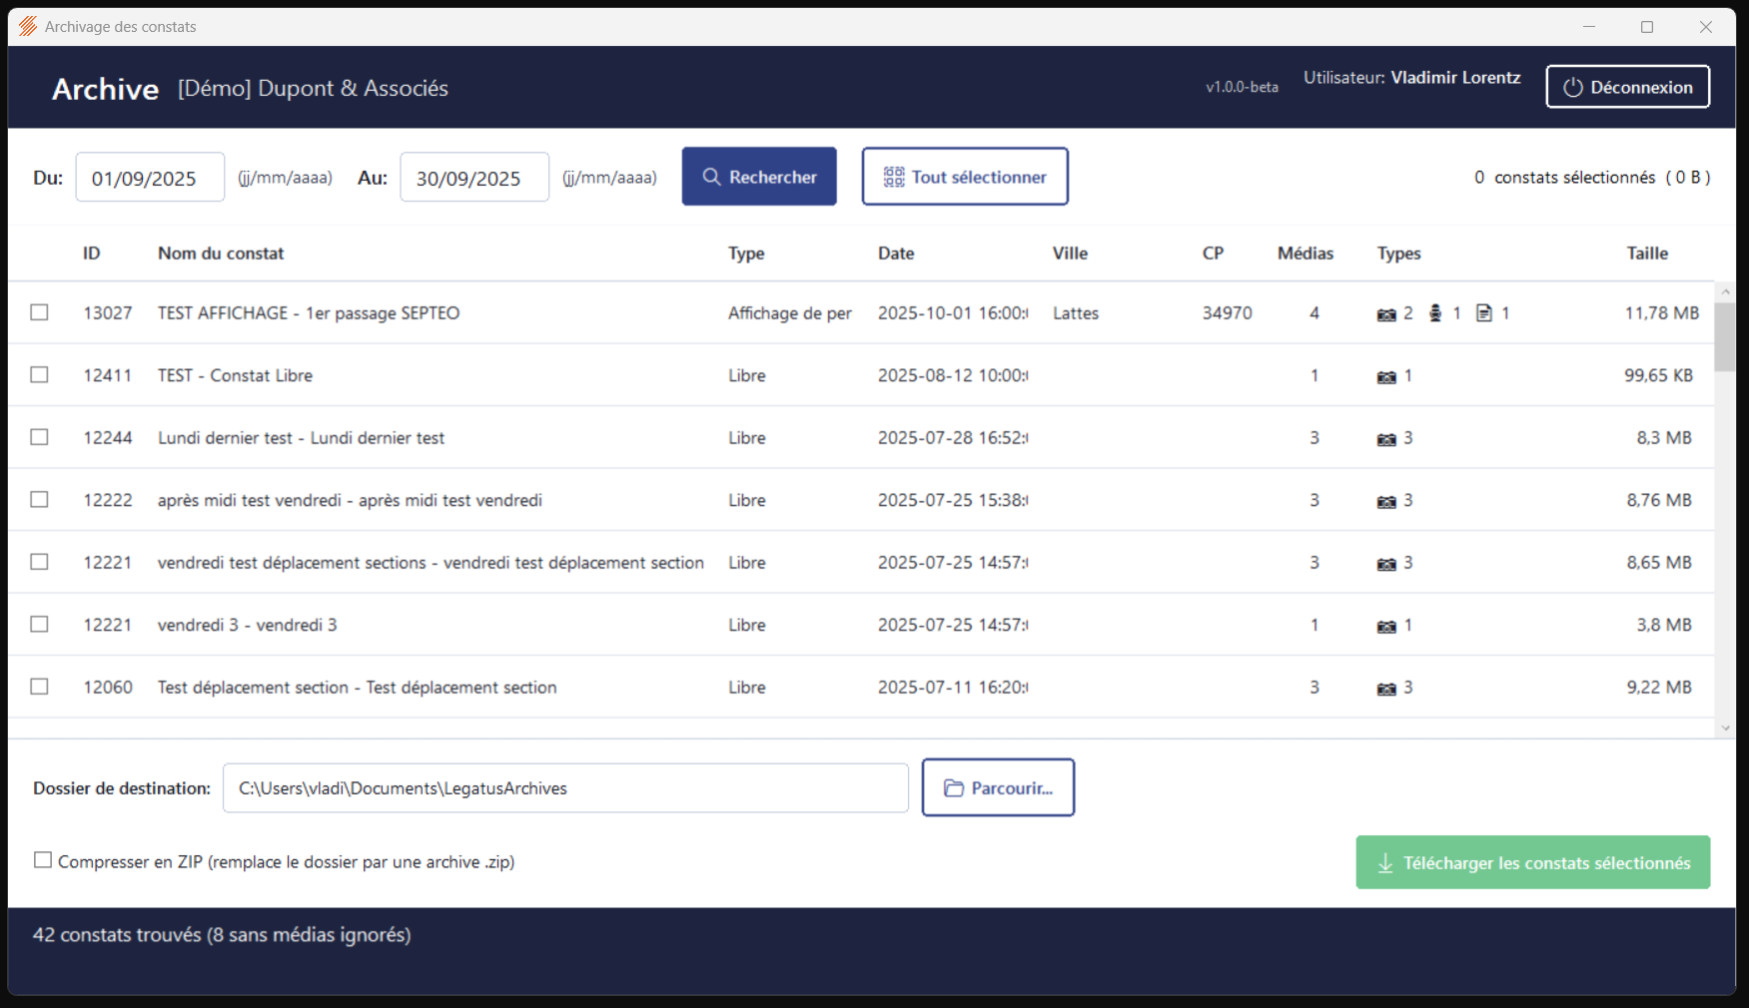Screen dimensions: 1749x1008
Task: Click the camera icon in row 13027
Action: pos(1386,314)
